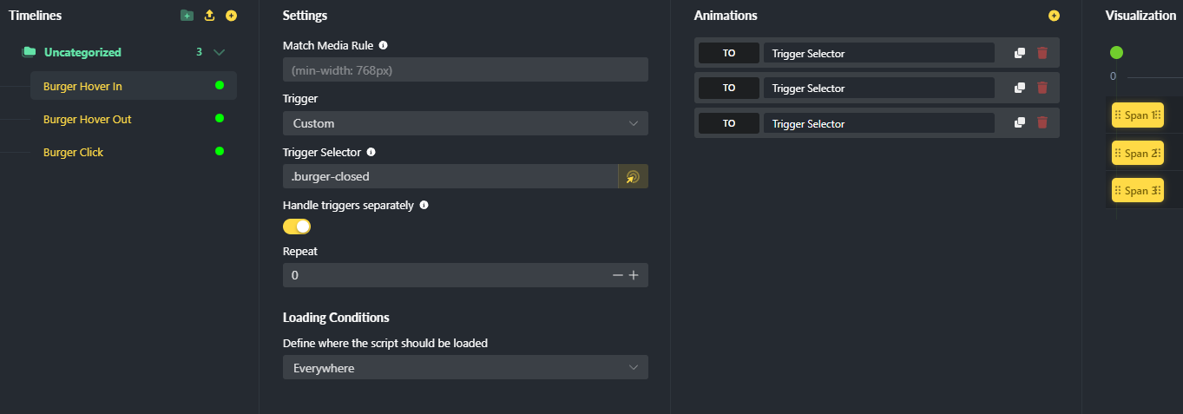Select the Burger Hover Out timeline
Viewport: 1183px width, 414px height.
(88, 119)
